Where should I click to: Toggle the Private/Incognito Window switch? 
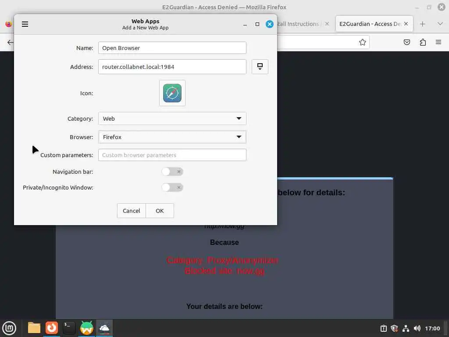coord(172,187)
